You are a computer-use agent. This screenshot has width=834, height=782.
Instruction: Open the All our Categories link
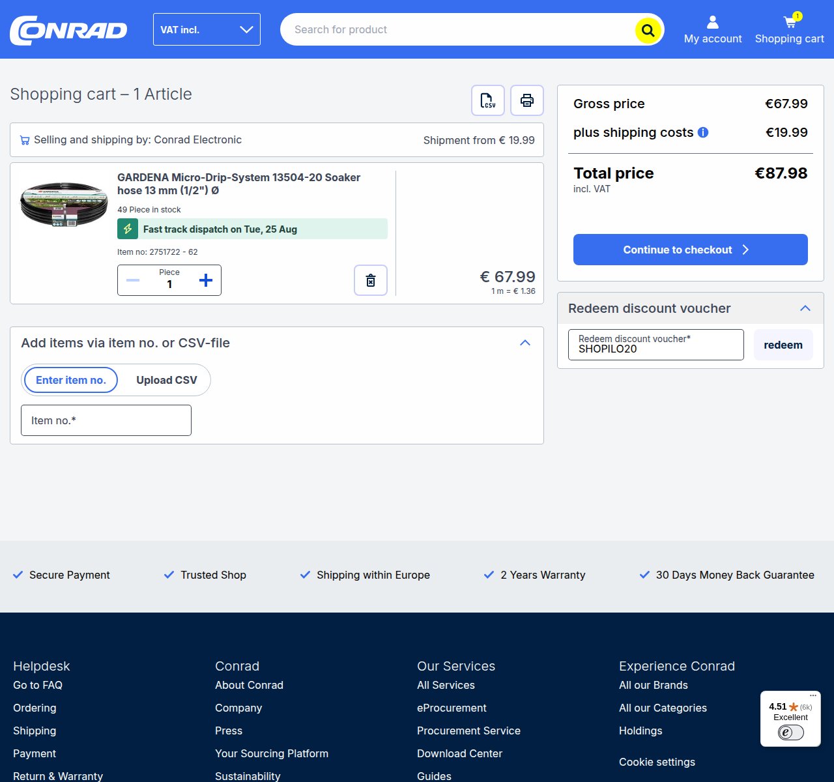[663, 708]
